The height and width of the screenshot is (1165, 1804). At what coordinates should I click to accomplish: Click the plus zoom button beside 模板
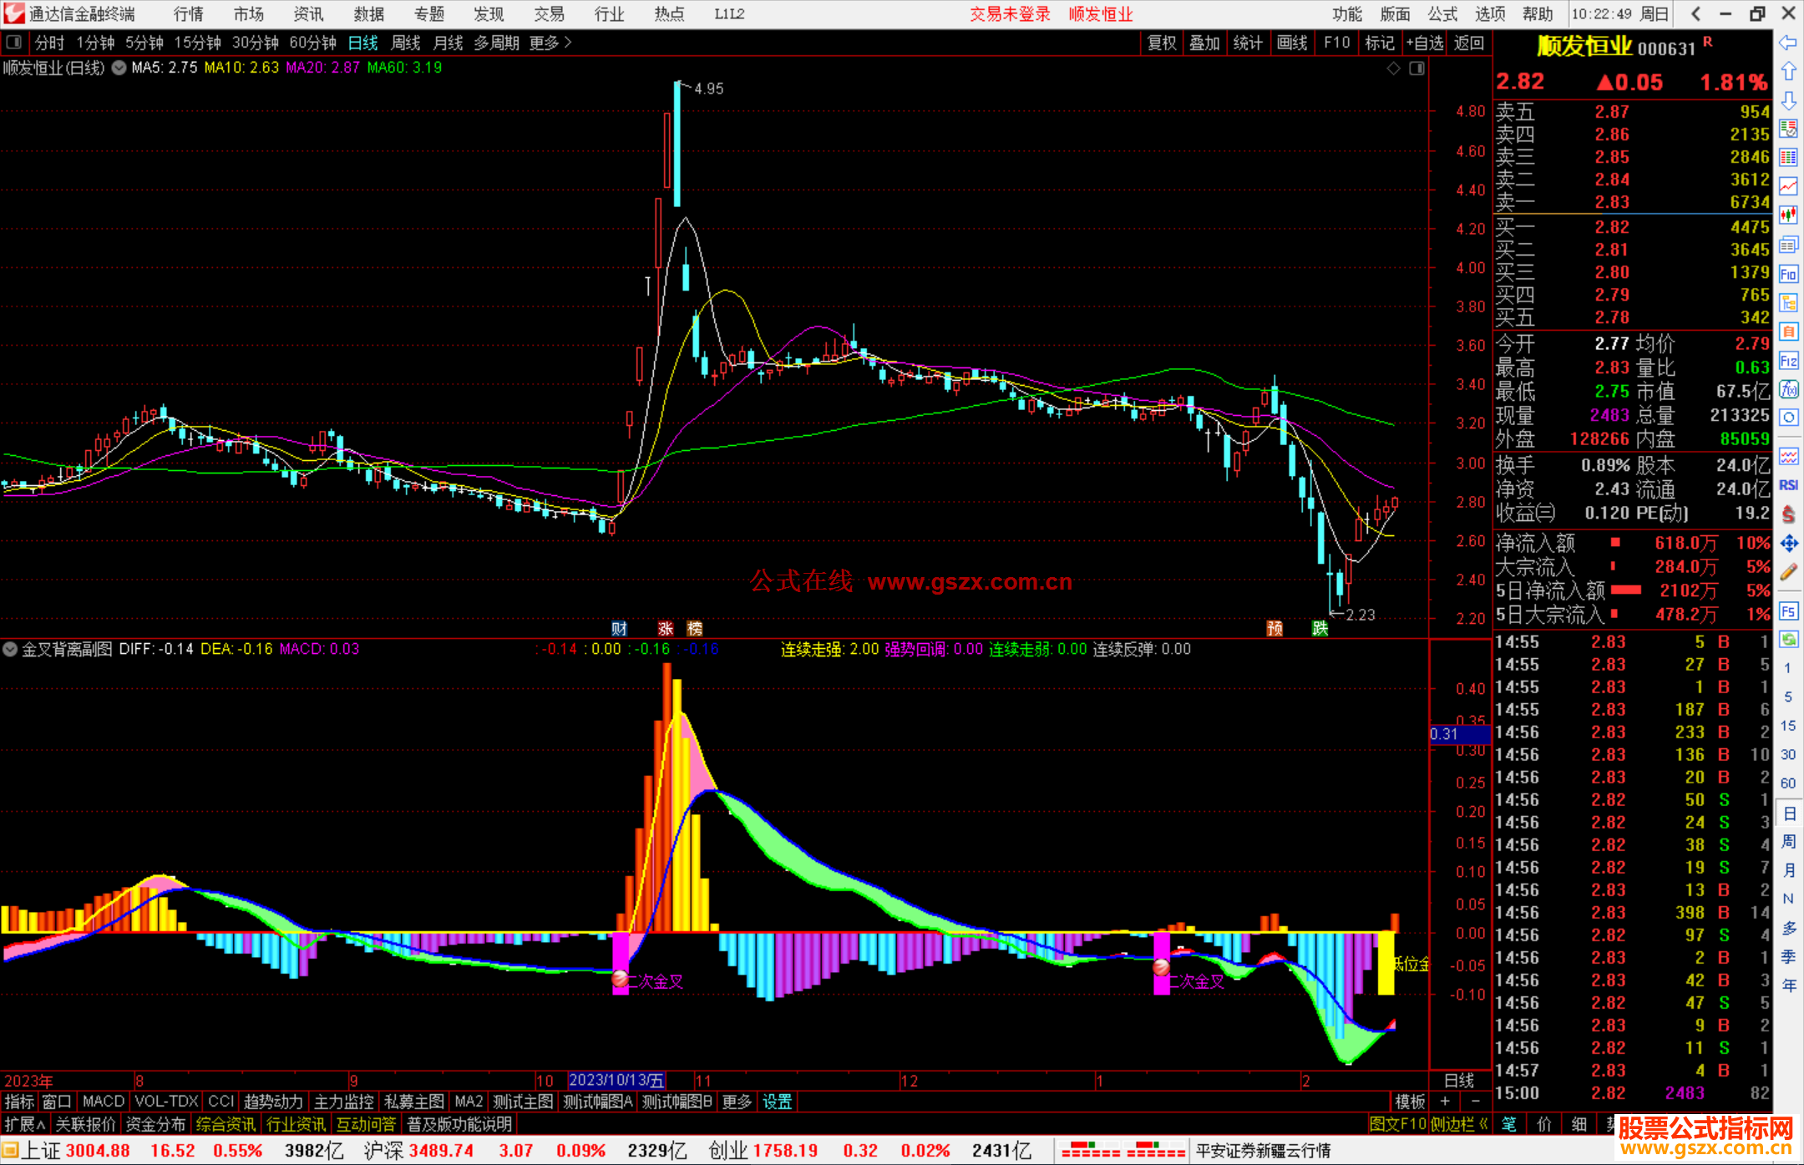coord(1446,1102)
